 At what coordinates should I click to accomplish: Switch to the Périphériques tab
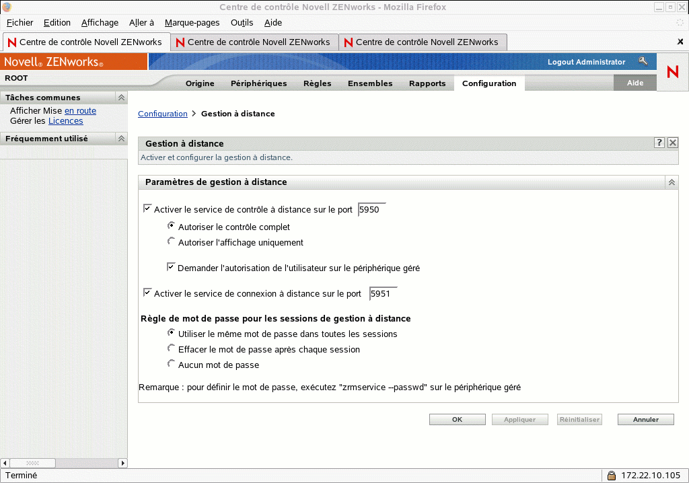[259, 83]
